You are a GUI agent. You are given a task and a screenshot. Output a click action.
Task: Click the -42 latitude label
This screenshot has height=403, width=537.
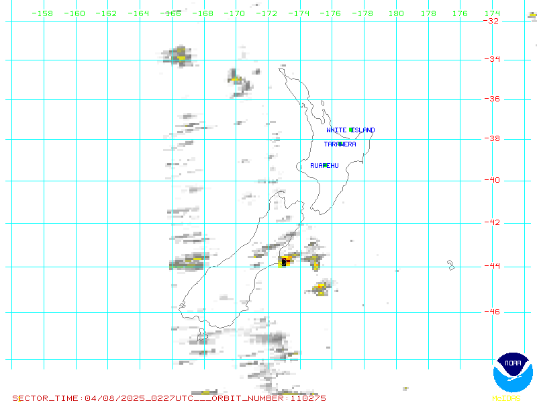coord(492,223)
